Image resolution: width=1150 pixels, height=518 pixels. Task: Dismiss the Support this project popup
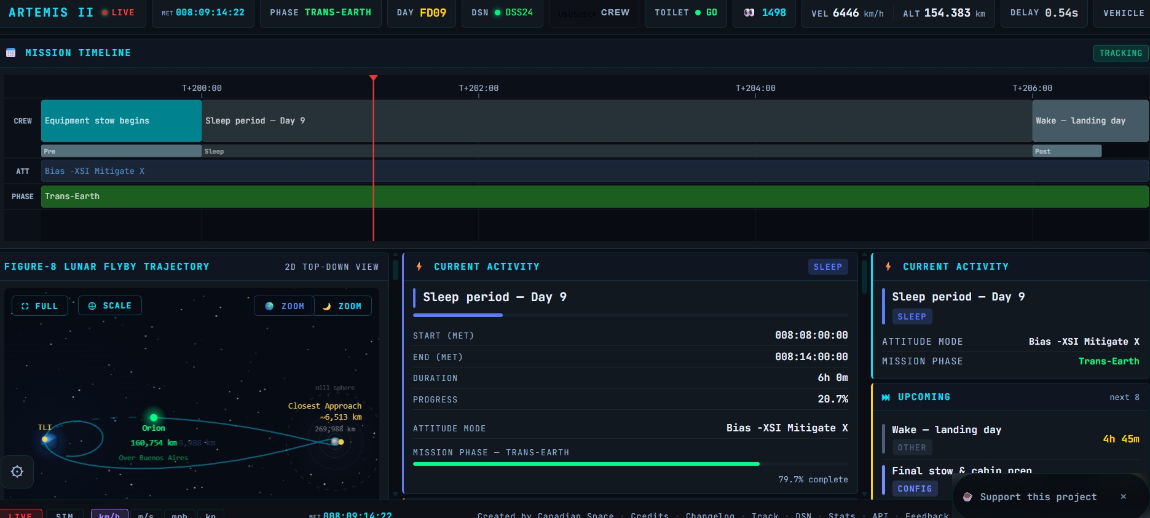1123,496
